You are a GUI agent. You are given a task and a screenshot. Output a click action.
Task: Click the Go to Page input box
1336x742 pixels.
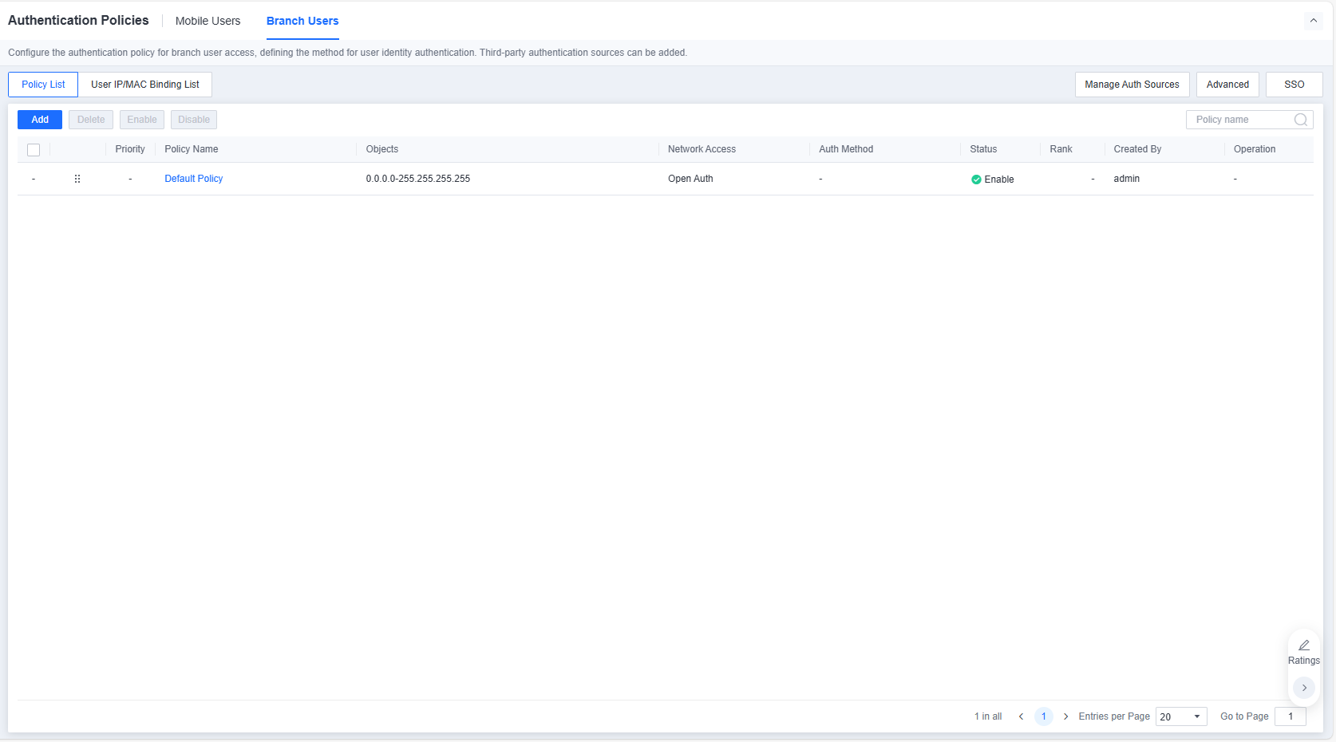coord(1291,716)
